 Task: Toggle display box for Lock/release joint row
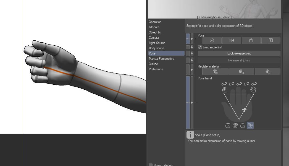coord(188,53)
